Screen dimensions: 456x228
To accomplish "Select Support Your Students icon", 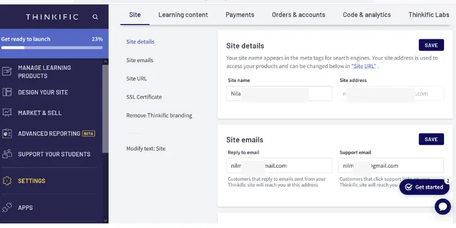I will [x=7, y=154].
